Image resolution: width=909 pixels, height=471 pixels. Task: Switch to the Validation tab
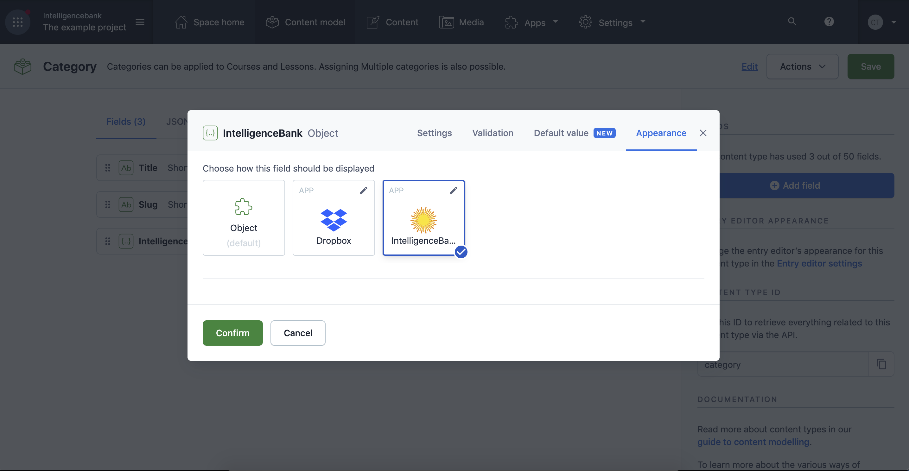point(493,133)
